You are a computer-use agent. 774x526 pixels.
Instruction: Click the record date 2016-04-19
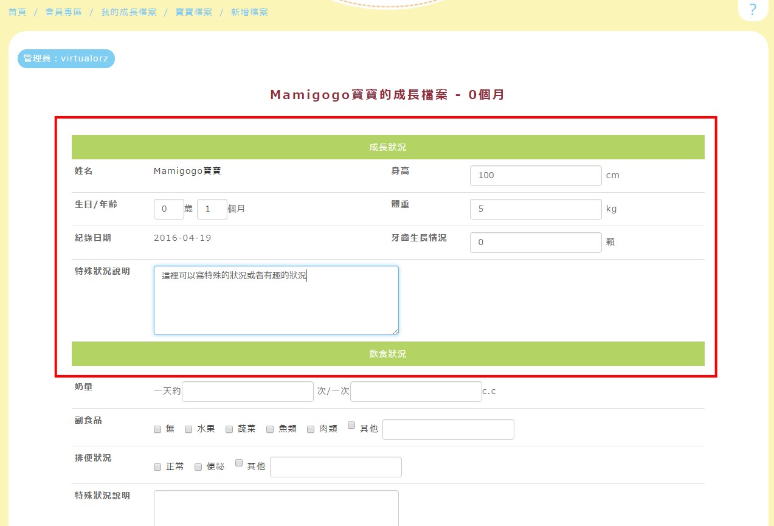coord(182,238)
